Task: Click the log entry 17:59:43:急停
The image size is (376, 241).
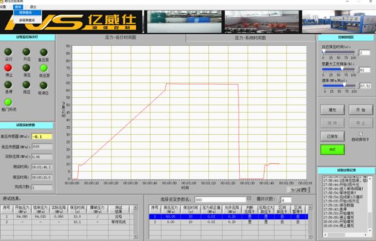Action: (x=335, y=209)
